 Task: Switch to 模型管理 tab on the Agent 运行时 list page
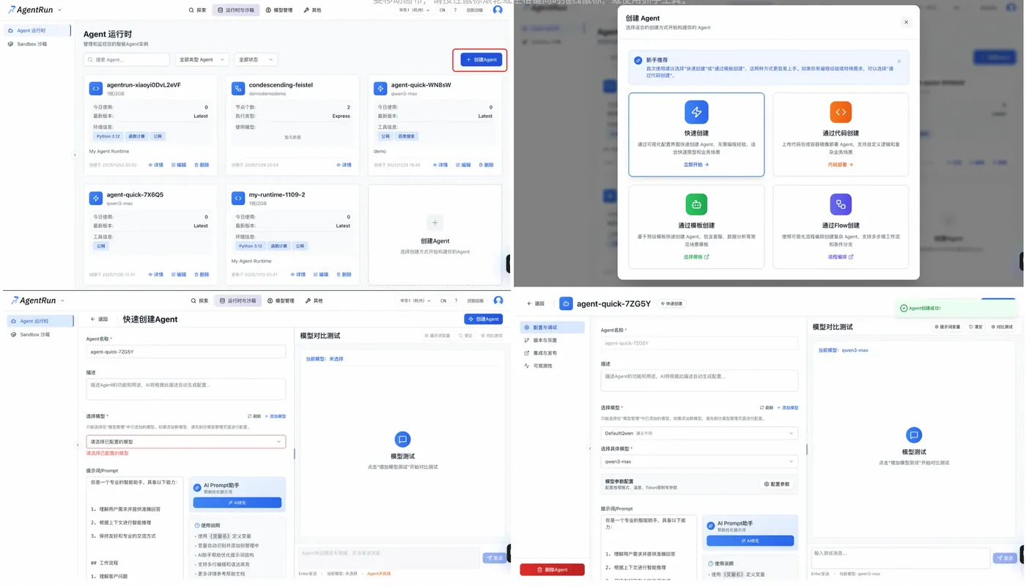tap(279, 10)
